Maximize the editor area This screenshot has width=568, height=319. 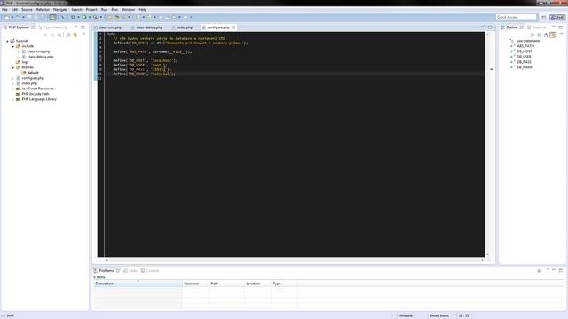[490, 27]
